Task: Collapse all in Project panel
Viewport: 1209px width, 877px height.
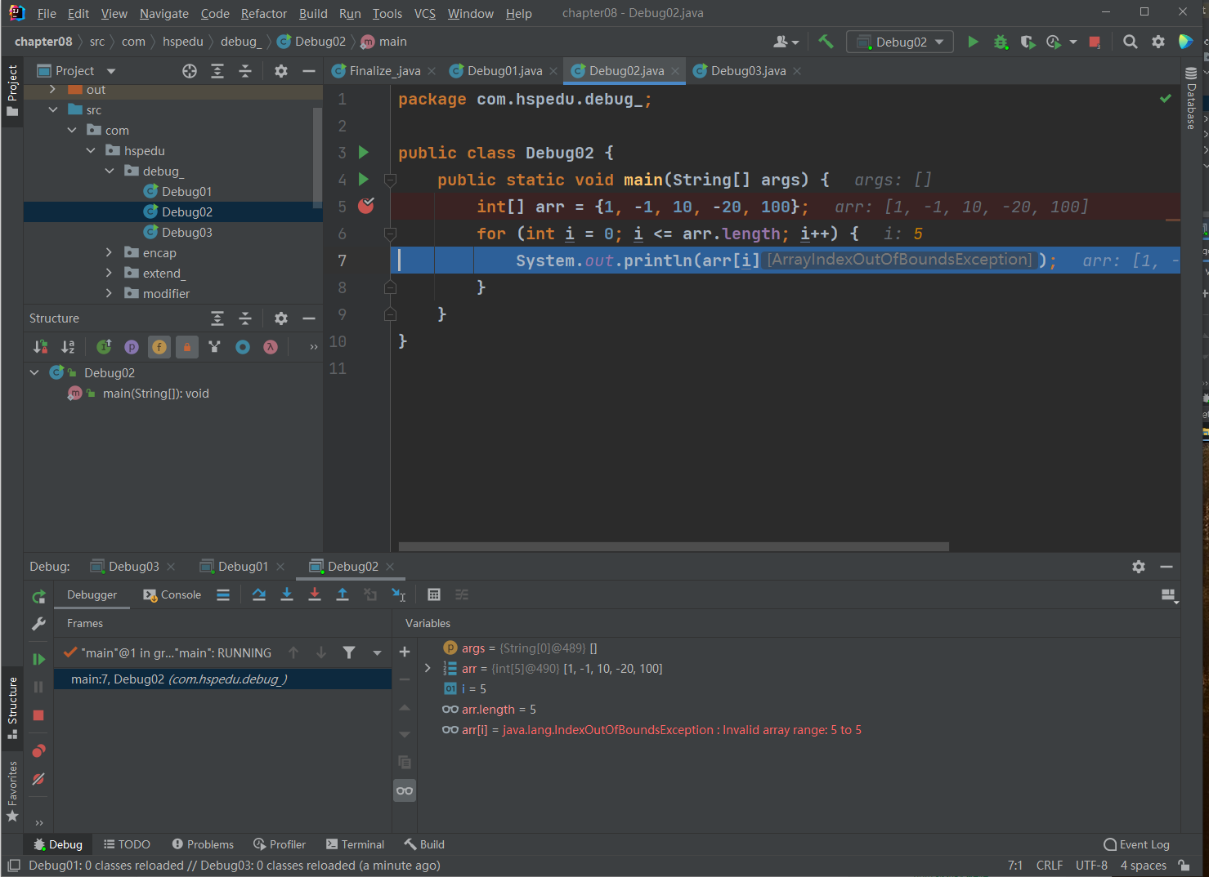Action: coord(245,71)
